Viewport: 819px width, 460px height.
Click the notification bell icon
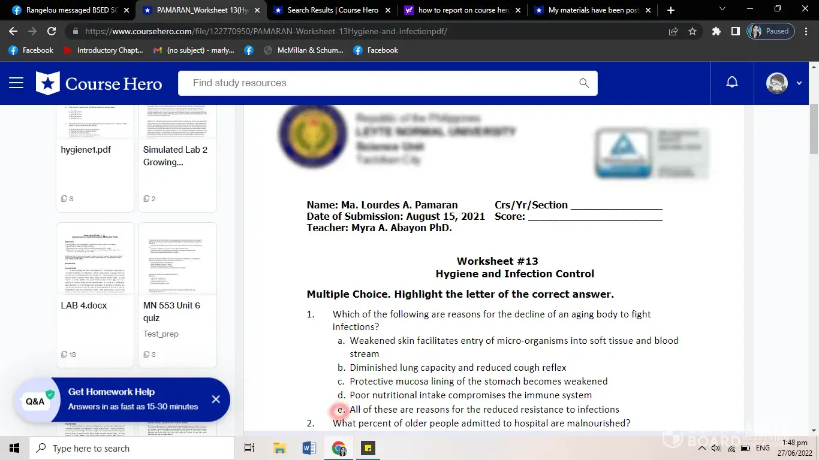coord(731,83)
